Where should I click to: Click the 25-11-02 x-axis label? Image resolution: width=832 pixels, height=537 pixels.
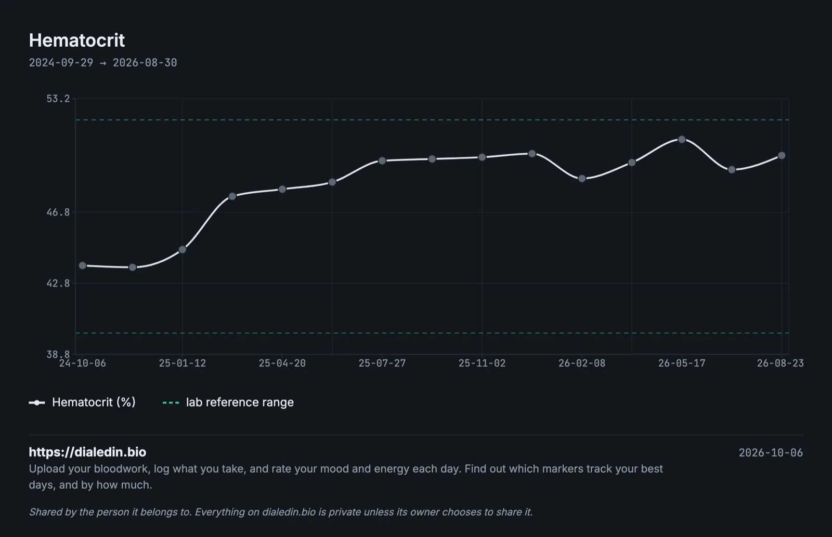coord(482,363)
